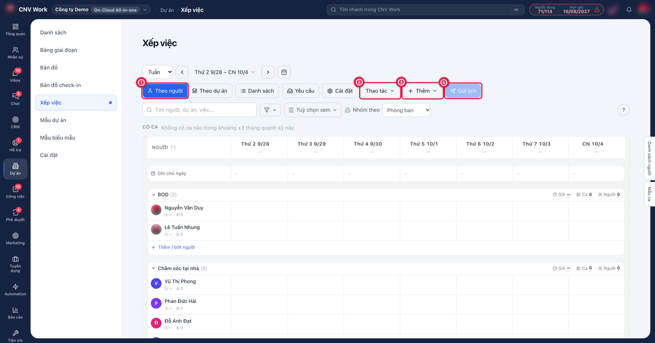
Task: Switch to the Yêu cầu tab
Action: tap(301, 91)
